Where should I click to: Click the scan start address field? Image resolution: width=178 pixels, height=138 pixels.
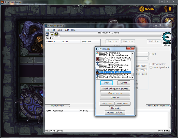click(141, 66)
